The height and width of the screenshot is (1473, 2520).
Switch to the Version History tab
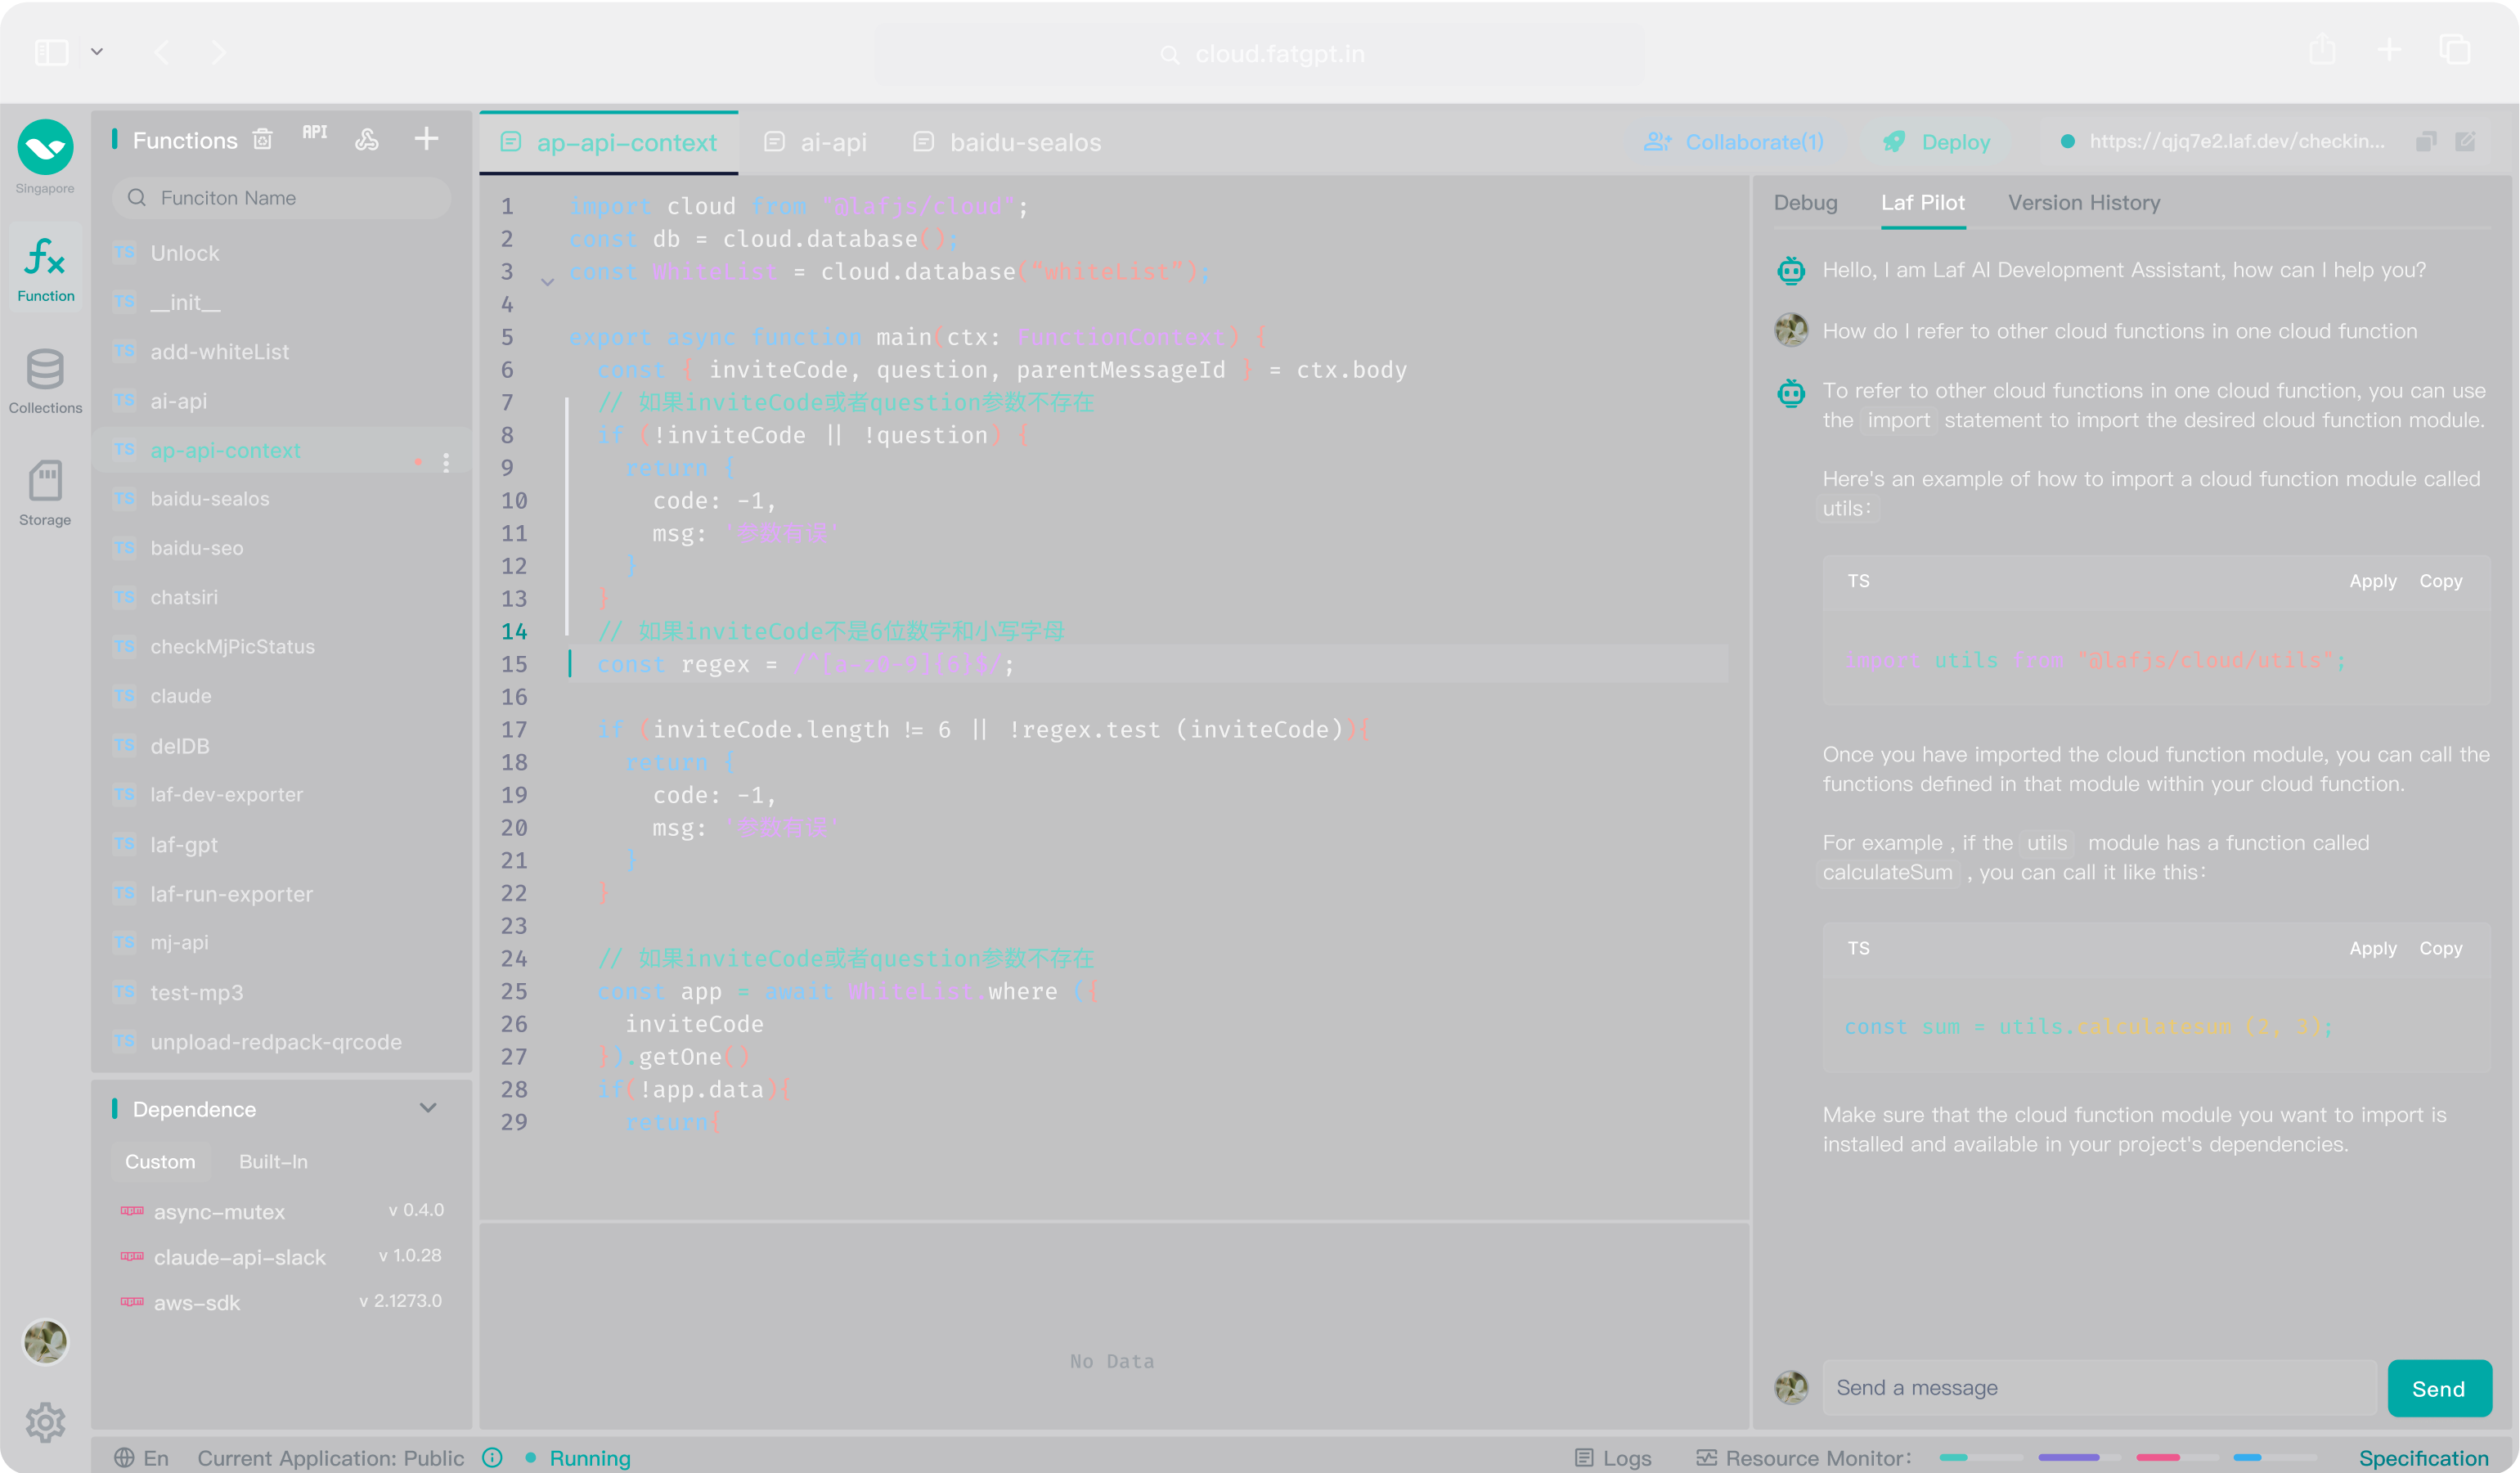click(x=2084, y=203)
